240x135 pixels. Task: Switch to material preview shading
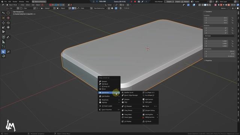[x=207, y=5]
